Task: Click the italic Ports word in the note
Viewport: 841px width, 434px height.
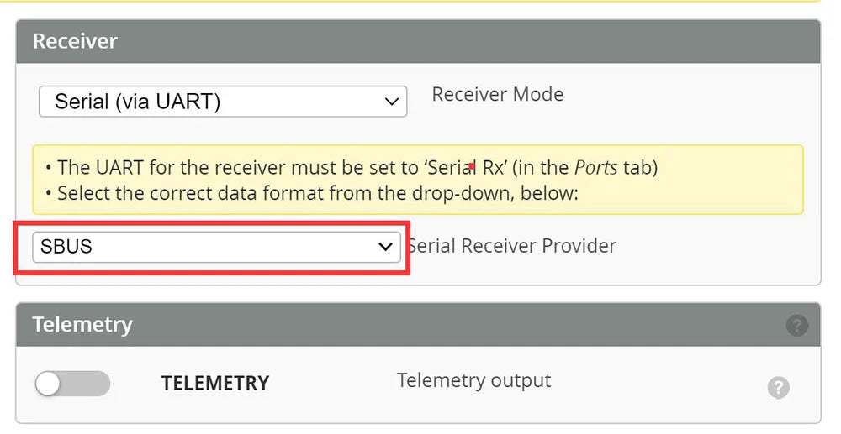Action: tap(595, 167)
